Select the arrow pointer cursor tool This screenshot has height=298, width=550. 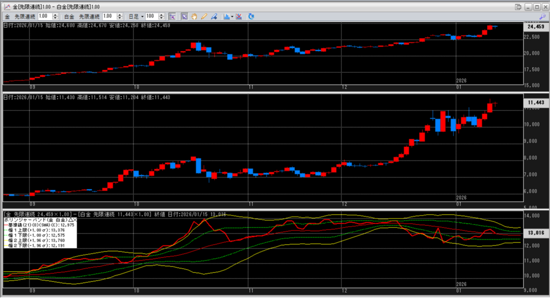tap(184, 17)
